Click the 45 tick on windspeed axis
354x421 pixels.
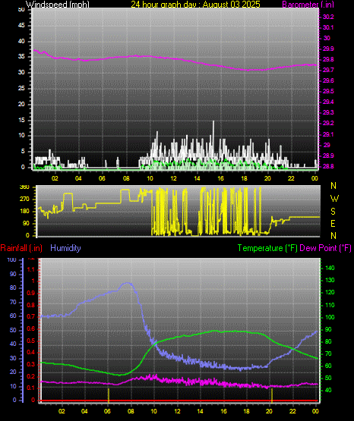tap(21, 26)
